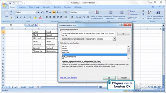Click the Accounting number format icon

pos(72,17)
